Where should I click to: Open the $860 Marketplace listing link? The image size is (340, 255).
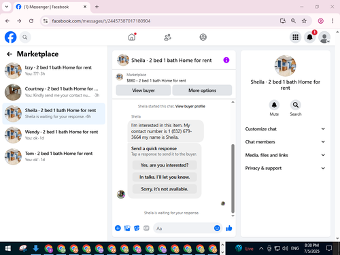point(156,80)
